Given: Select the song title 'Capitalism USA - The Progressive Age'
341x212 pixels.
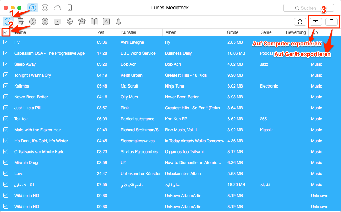Looking at the screenshot, I should 49,53.
